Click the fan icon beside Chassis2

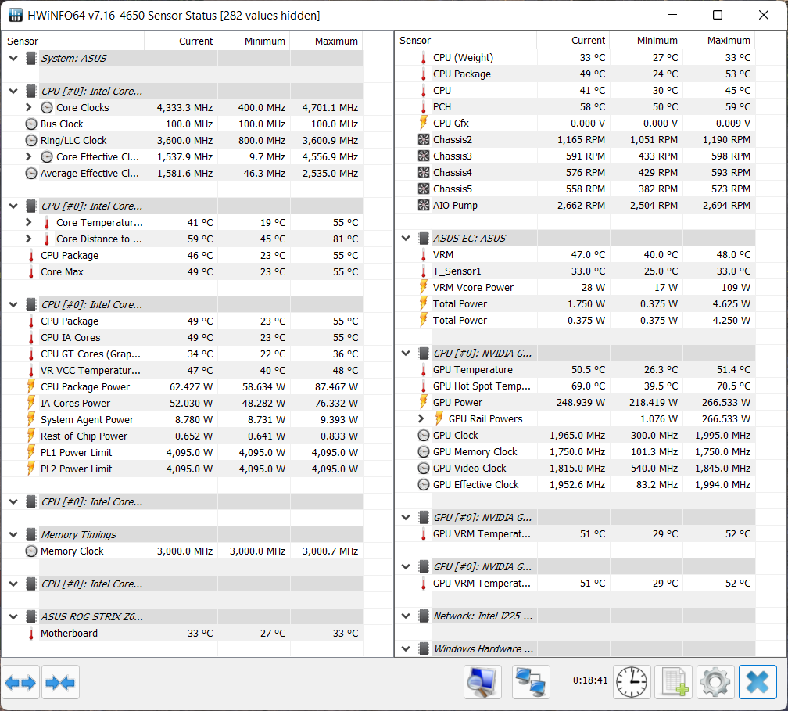[x=424, y=140]
